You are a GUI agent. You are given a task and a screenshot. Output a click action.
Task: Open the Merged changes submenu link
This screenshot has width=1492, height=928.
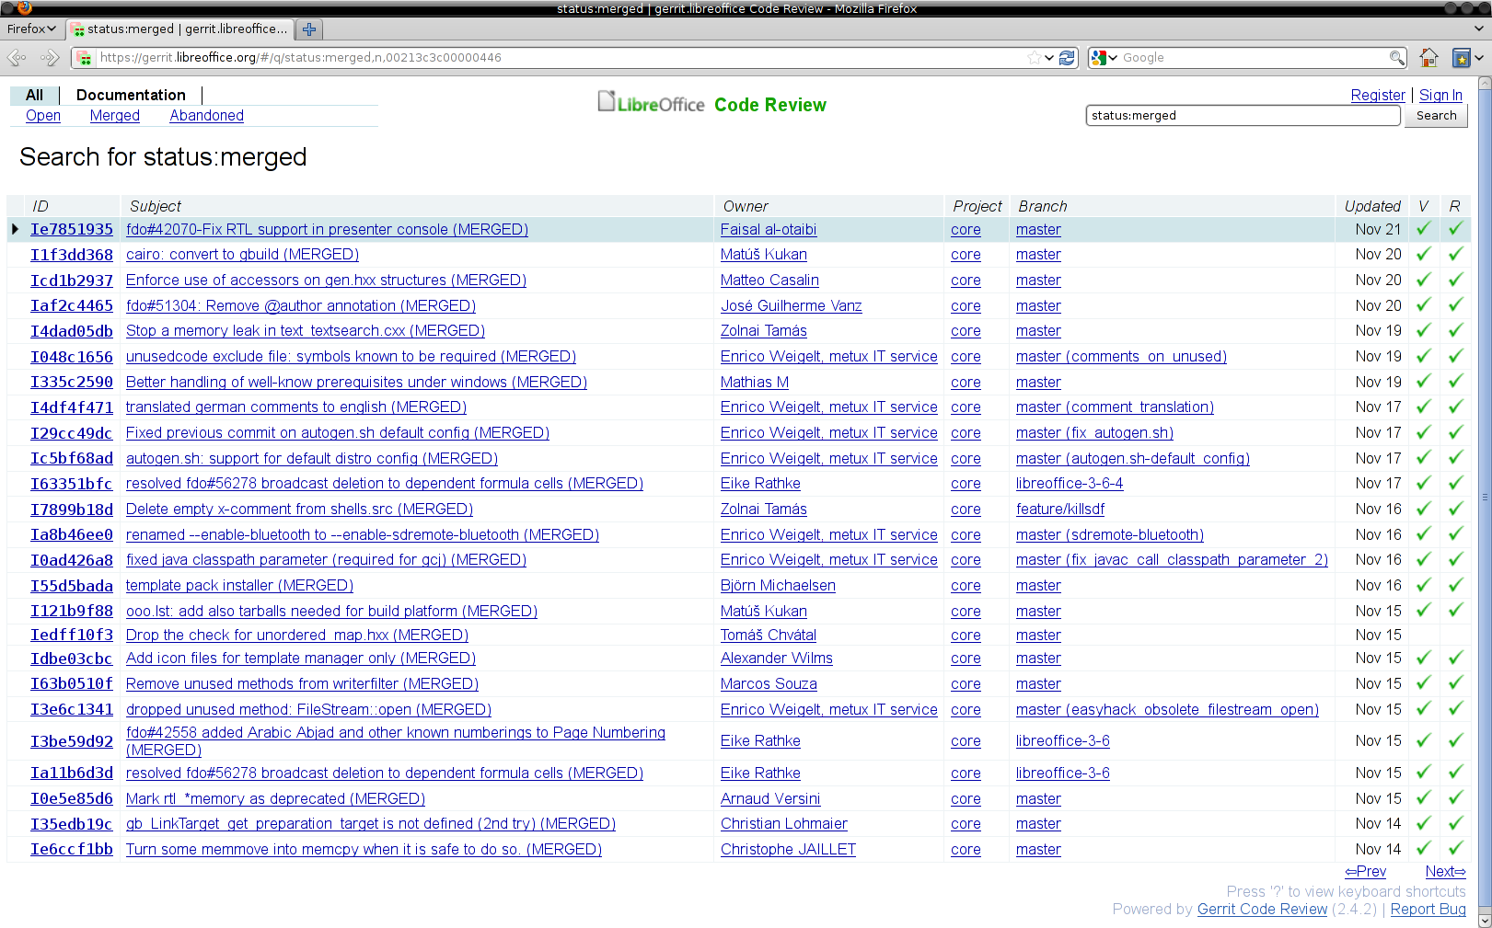(x=115, y=116)
